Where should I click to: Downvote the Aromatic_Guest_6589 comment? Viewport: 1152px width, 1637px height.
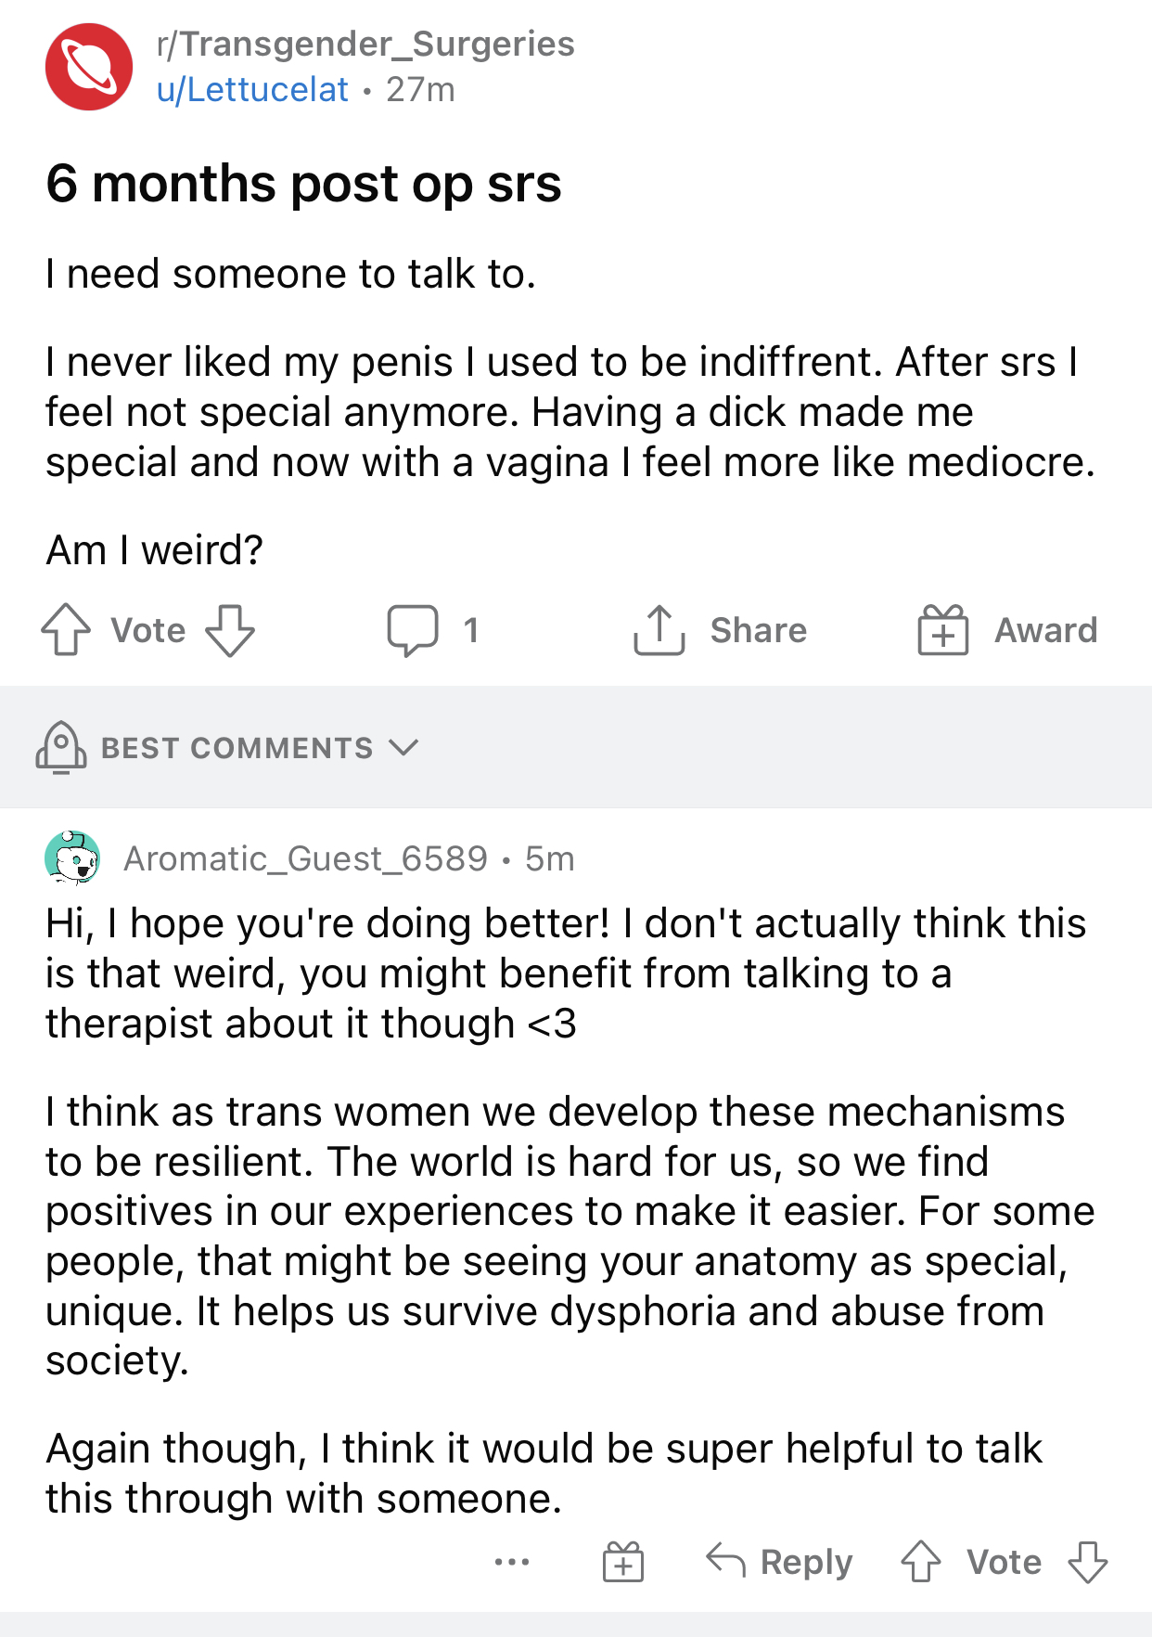(1087, 1561)
